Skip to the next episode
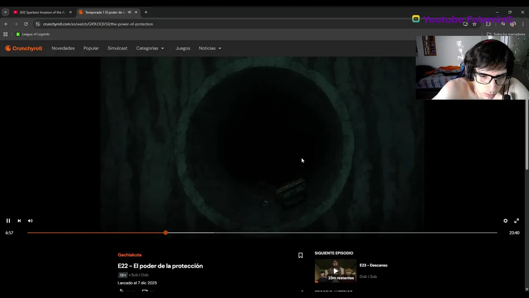The image size is (529, 298). click(x=19, y=221)
